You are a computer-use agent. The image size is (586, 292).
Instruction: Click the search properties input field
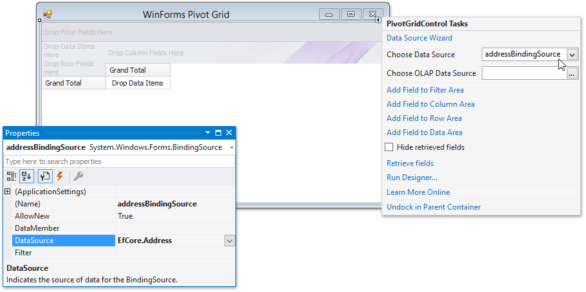[119, 161]
